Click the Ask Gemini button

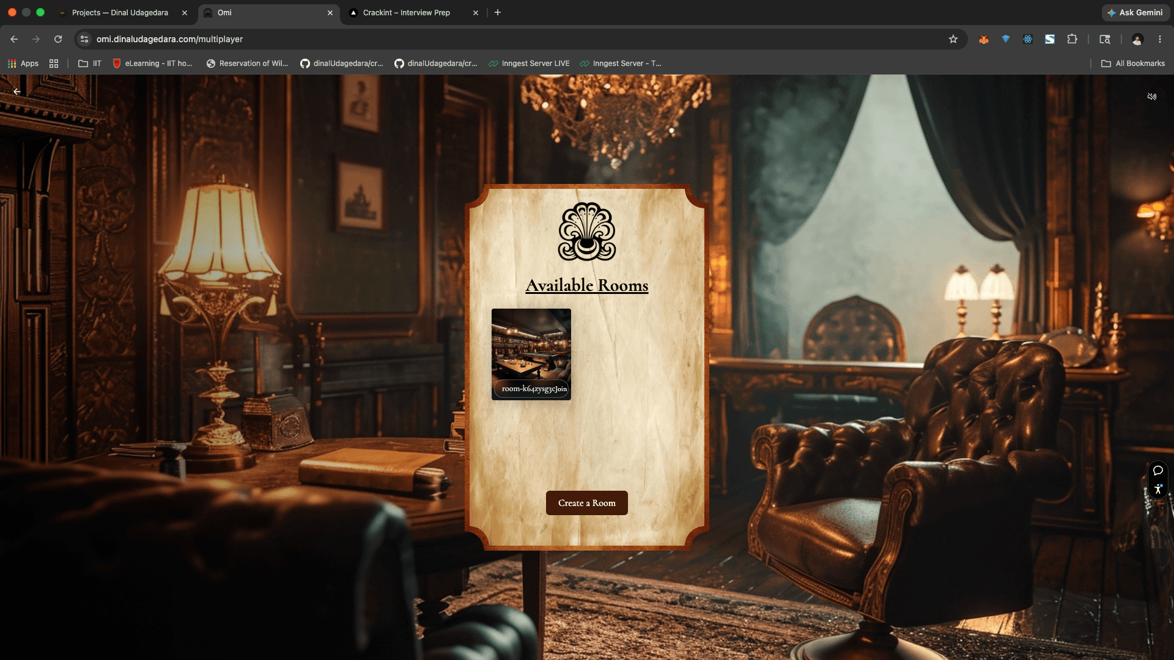(x=1135, y=12)
